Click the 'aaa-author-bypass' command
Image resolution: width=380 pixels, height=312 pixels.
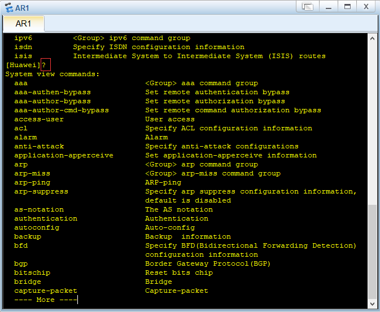pyautogui.click(x=53, y=101)
